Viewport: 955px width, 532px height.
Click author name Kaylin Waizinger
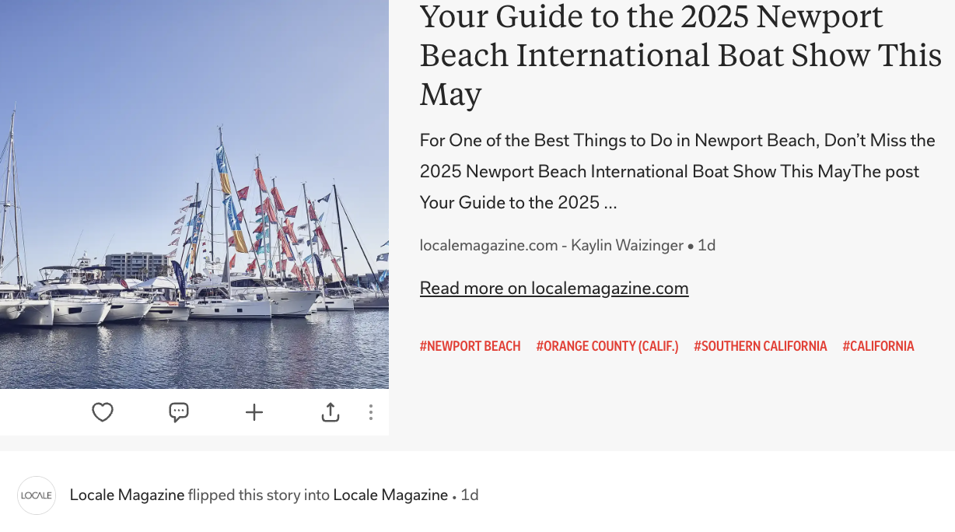pyautogui.click(x=627, y=246)
